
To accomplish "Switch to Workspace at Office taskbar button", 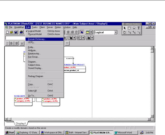I will click(x=52, y=133).
